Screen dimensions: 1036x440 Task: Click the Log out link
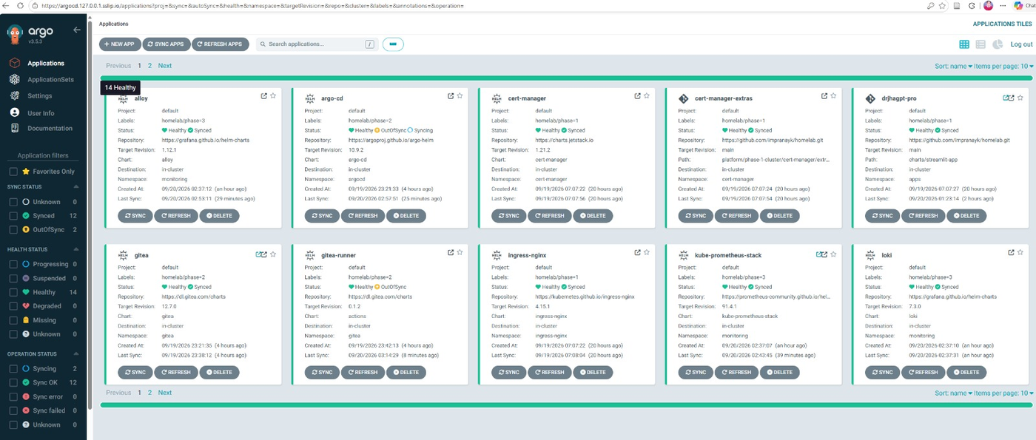click(x=1021, y=44)
